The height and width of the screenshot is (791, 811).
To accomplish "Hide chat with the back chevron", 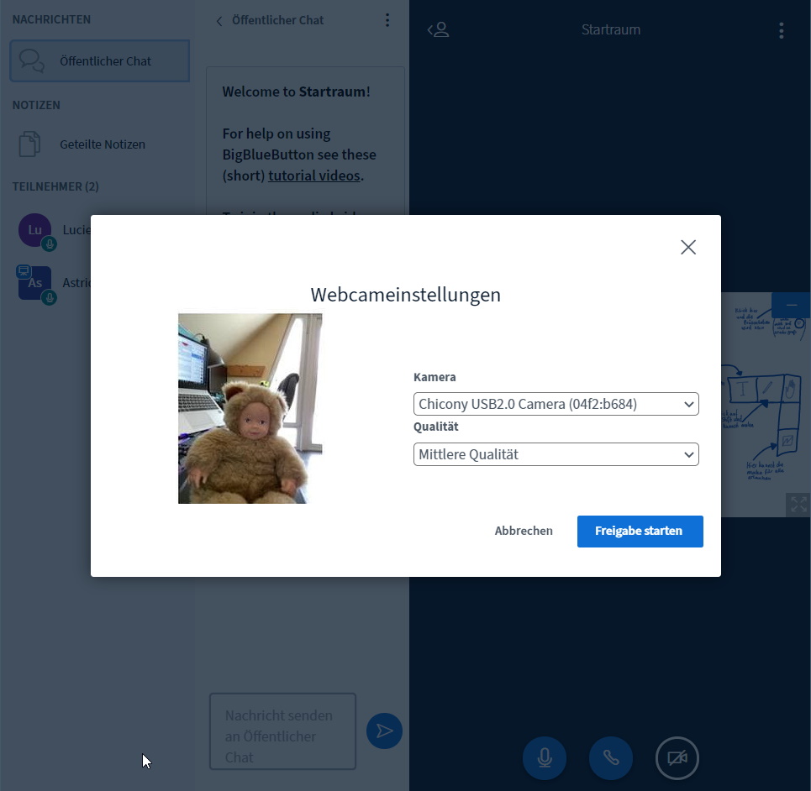I will 219,21.
